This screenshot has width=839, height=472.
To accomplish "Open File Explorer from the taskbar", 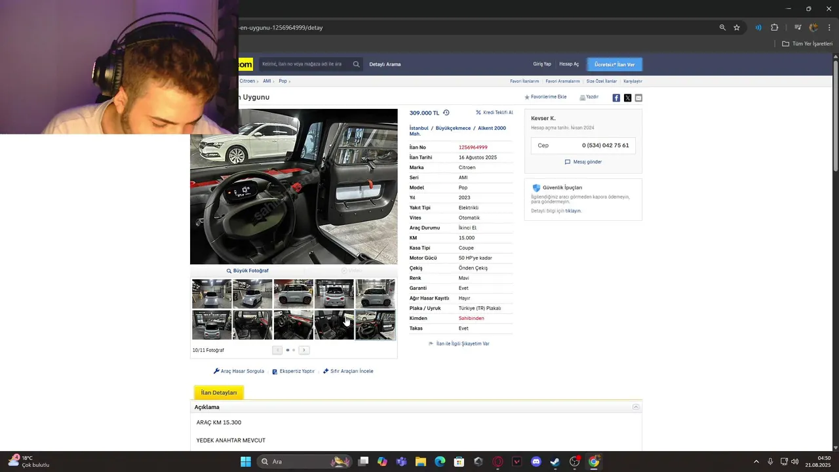I will [421, 462].
